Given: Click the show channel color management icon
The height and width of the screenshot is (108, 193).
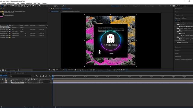Looking at the screenshot, I should click(x=80, y=70).
